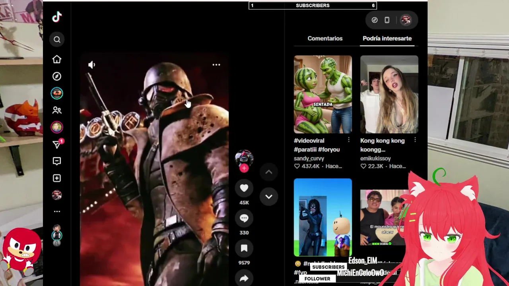Save video with bookmark icon
Viewport: 509px width, 286px height.
pos(244,248)
